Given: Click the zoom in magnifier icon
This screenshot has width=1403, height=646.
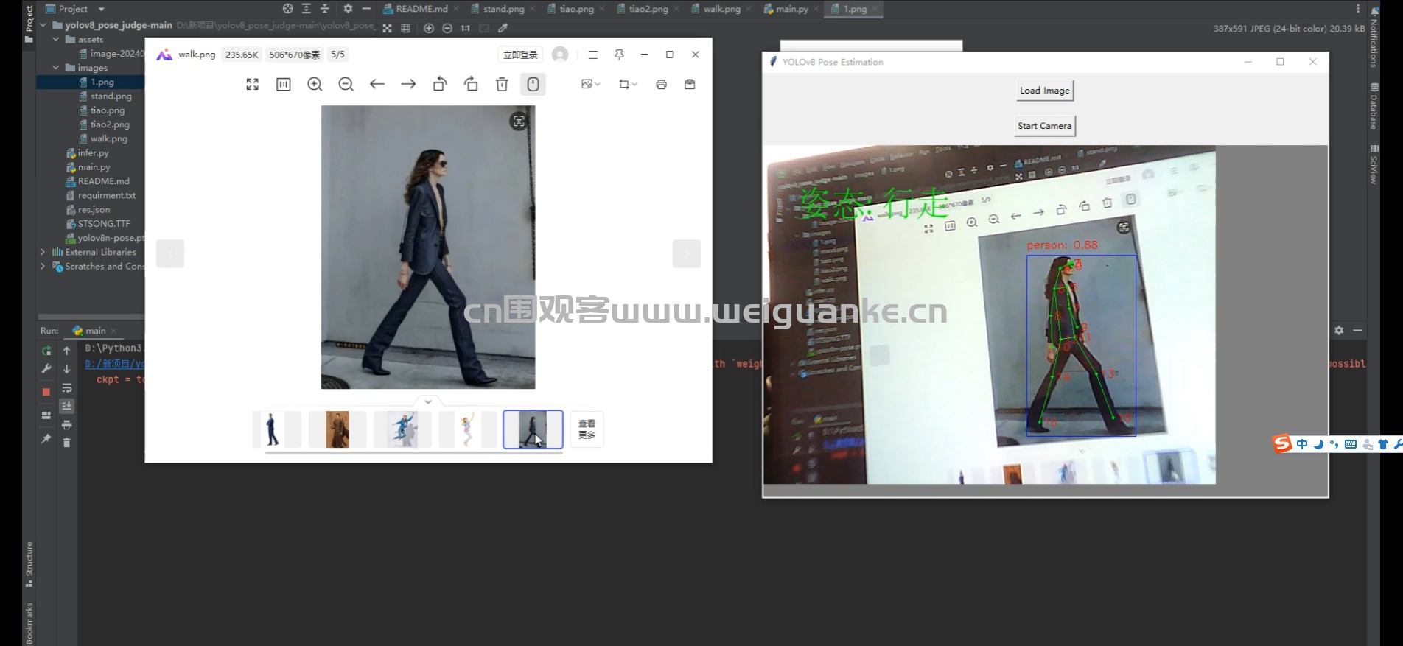Looking at the screenshot, I should (x=315, y=85).
